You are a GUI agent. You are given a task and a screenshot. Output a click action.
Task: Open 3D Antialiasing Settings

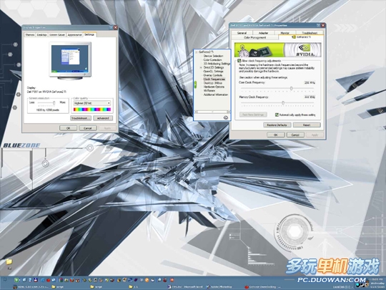tap(217, 64)
